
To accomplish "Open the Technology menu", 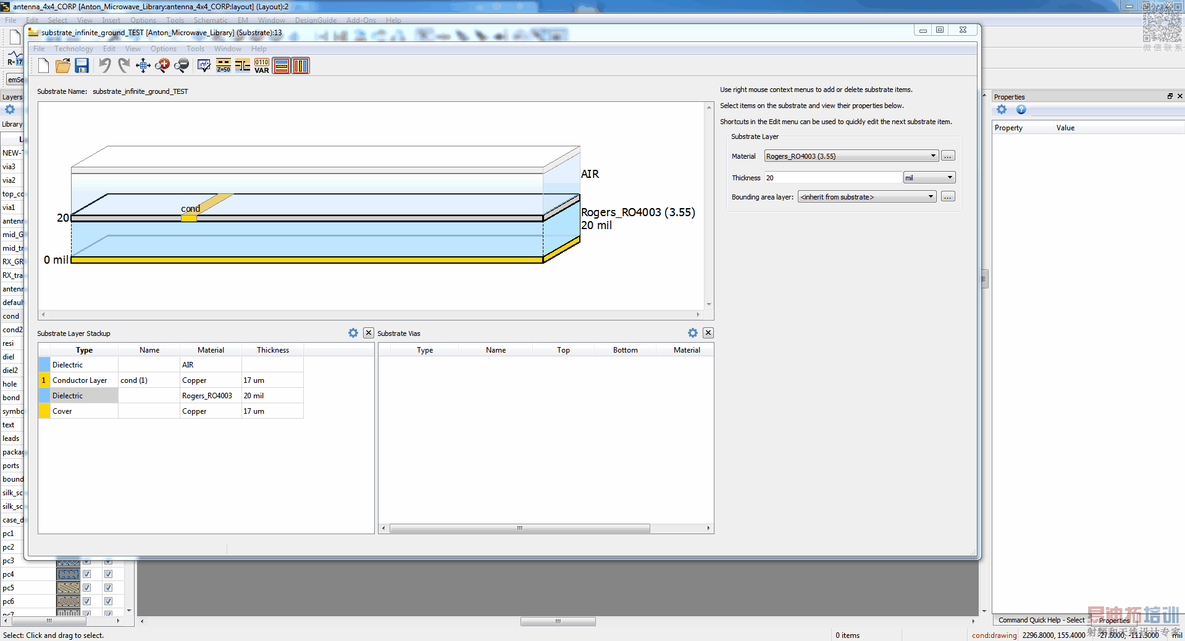I will point(73,49).
